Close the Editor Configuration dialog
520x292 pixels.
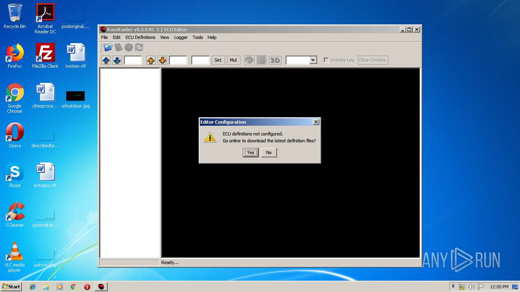(x=316, y=122)
